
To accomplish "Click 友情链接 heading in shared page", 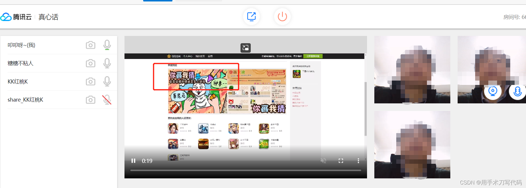I will (297, 88).
